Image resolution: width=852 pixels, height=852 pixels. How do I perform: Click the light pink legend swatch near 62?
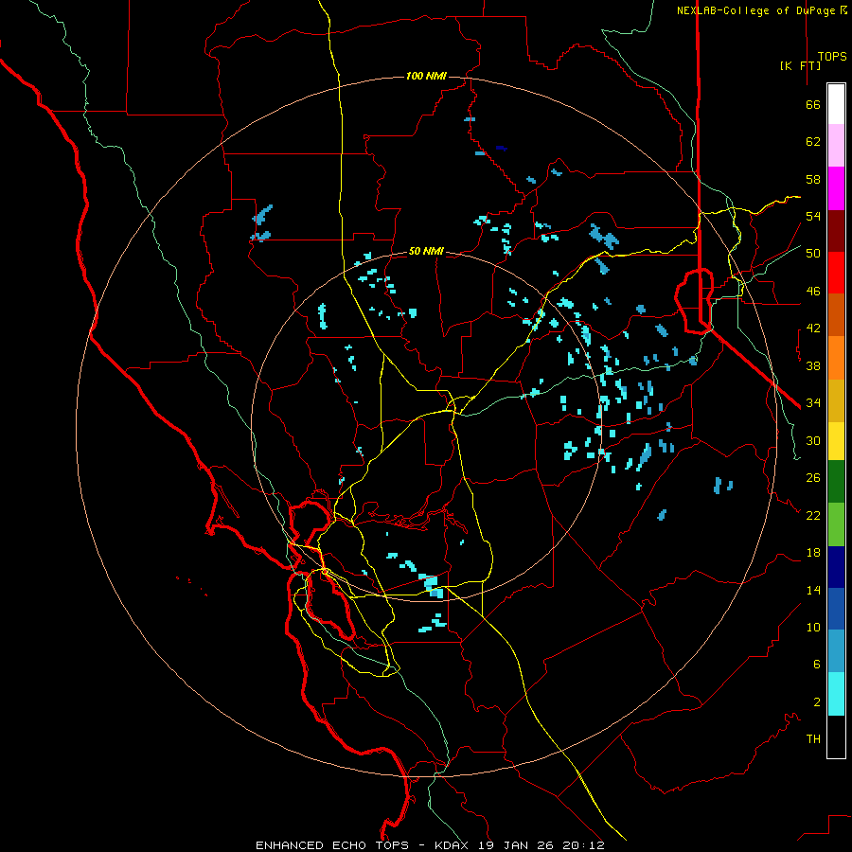[836, 145]
